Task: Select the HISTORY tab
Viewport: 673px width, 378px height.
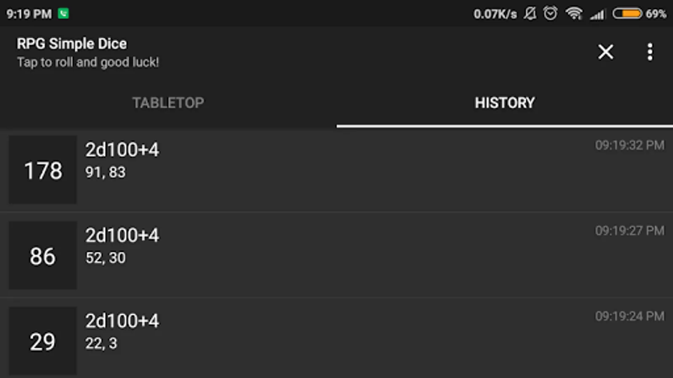Action: (x=505, y=103)
